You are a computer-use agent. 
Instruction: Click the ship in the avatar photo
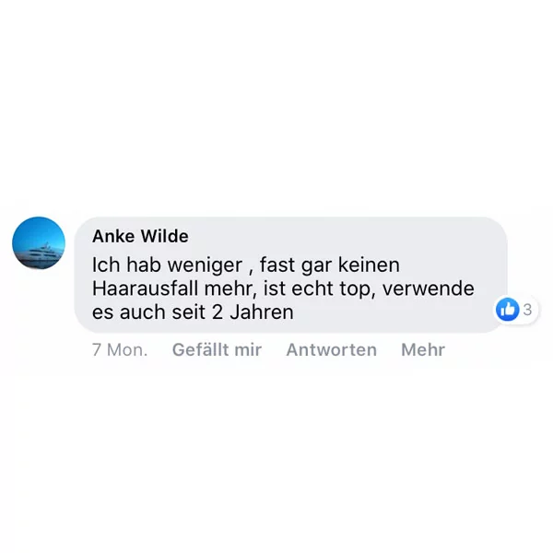tap(40, 252)
